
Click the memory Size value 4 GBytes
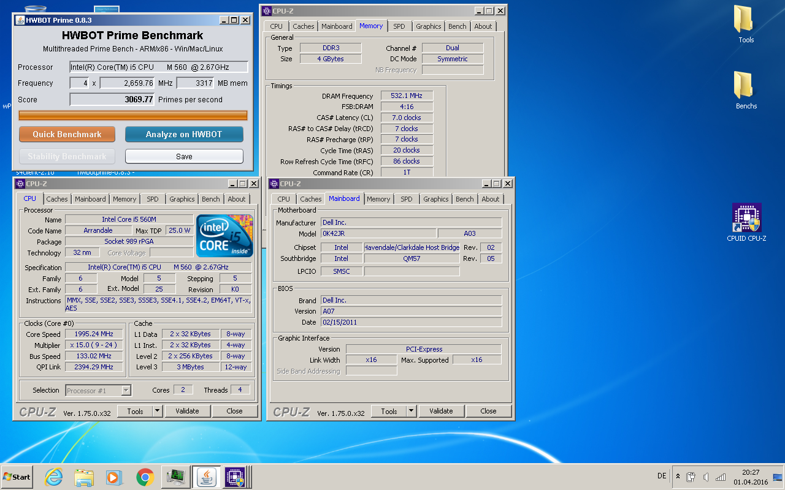click(330, 59)
